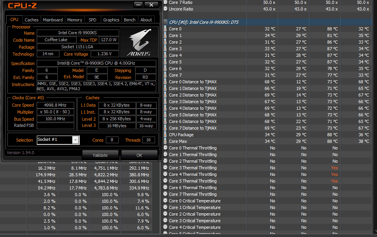Select the Core 1 Thermal Throttling row
Screen dimensions: 377x237
tap(268, 154)
